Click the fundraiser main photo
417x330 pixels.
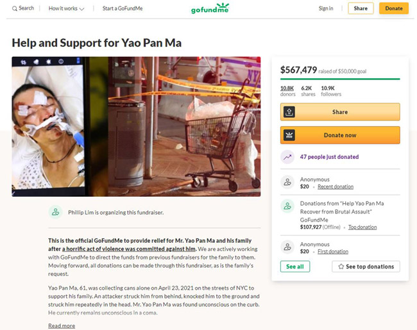coord(136,126)
